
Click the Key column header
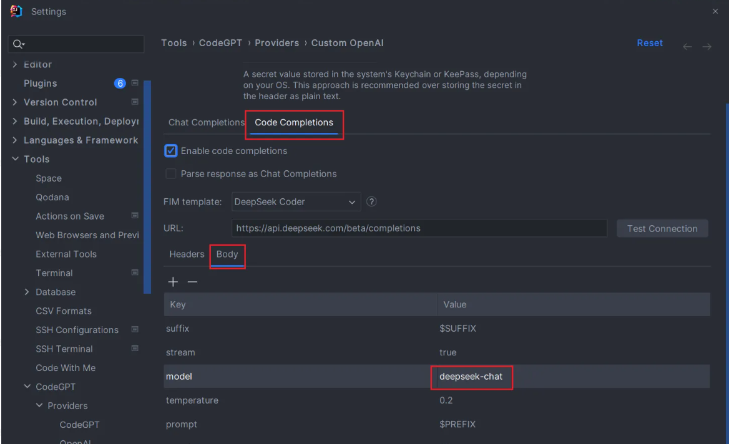point(301,305)
